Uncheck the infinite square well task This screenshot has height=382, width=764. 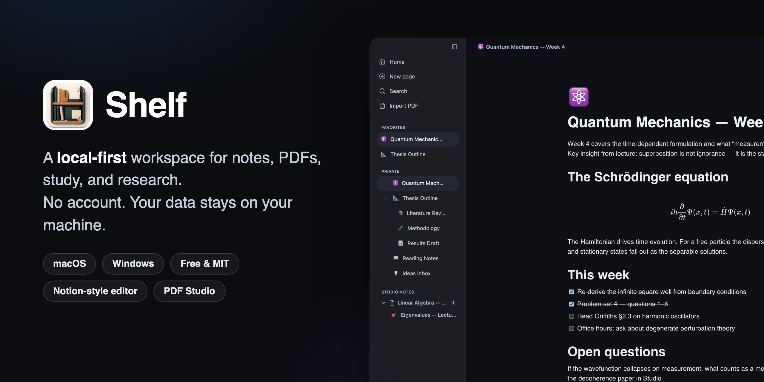572,292
